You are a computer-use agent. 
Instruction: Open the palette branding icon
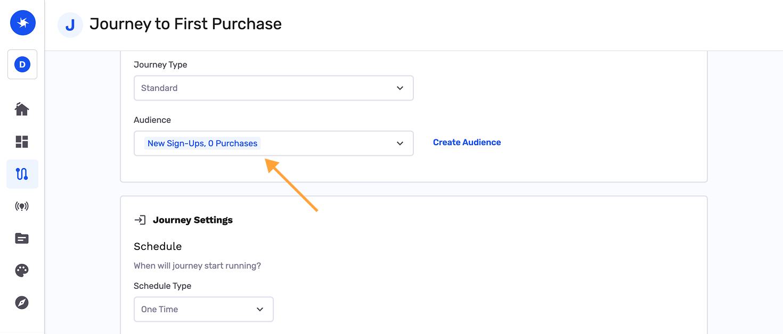[22, 271]
